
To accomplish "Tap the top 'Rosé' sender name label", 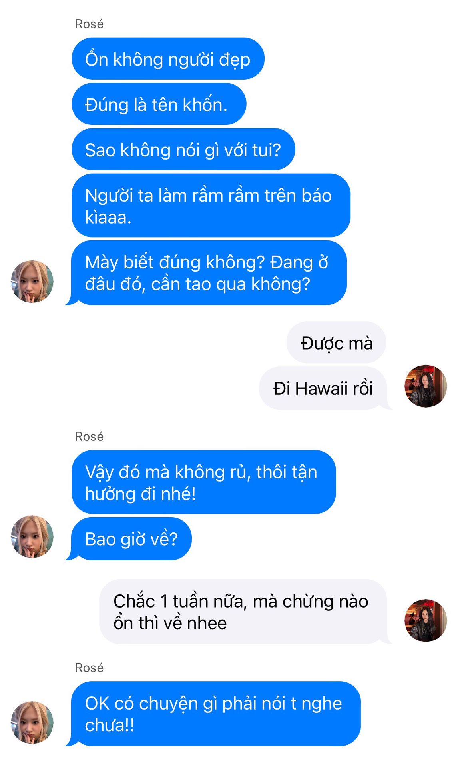I will coord(89,24).
